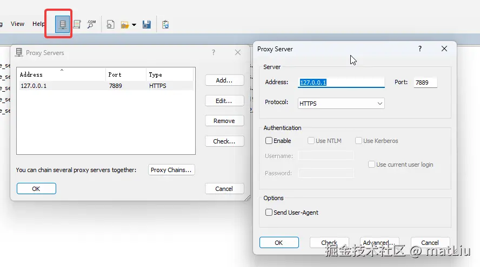480x267 pixels.
Task: Open the View menu
Action: (x=17, y=24)
